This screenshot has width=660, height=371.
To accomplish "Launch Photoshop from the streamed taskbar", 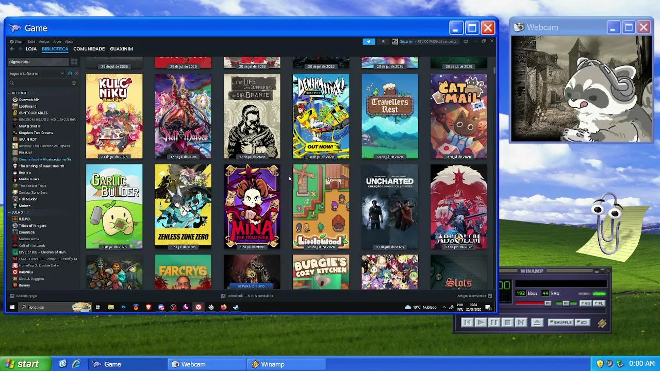I will click(x=123, y=307).
